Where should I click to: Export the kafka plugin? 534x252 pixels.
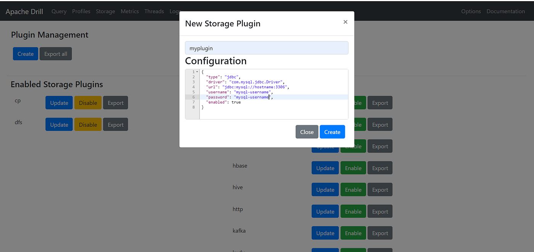380,233
